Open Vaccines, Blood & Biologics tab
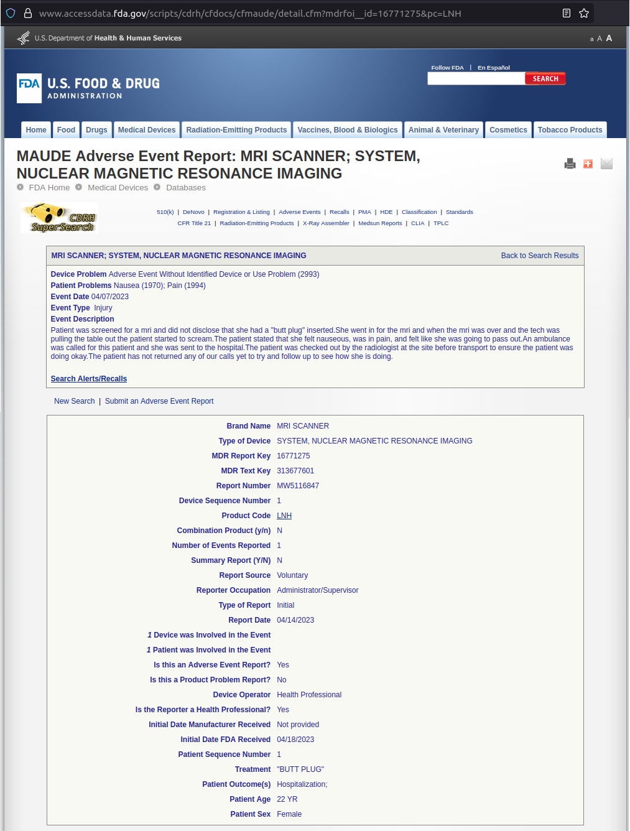Image resolution: width=630 pixels, height=831 pixels. coord(348,130)
